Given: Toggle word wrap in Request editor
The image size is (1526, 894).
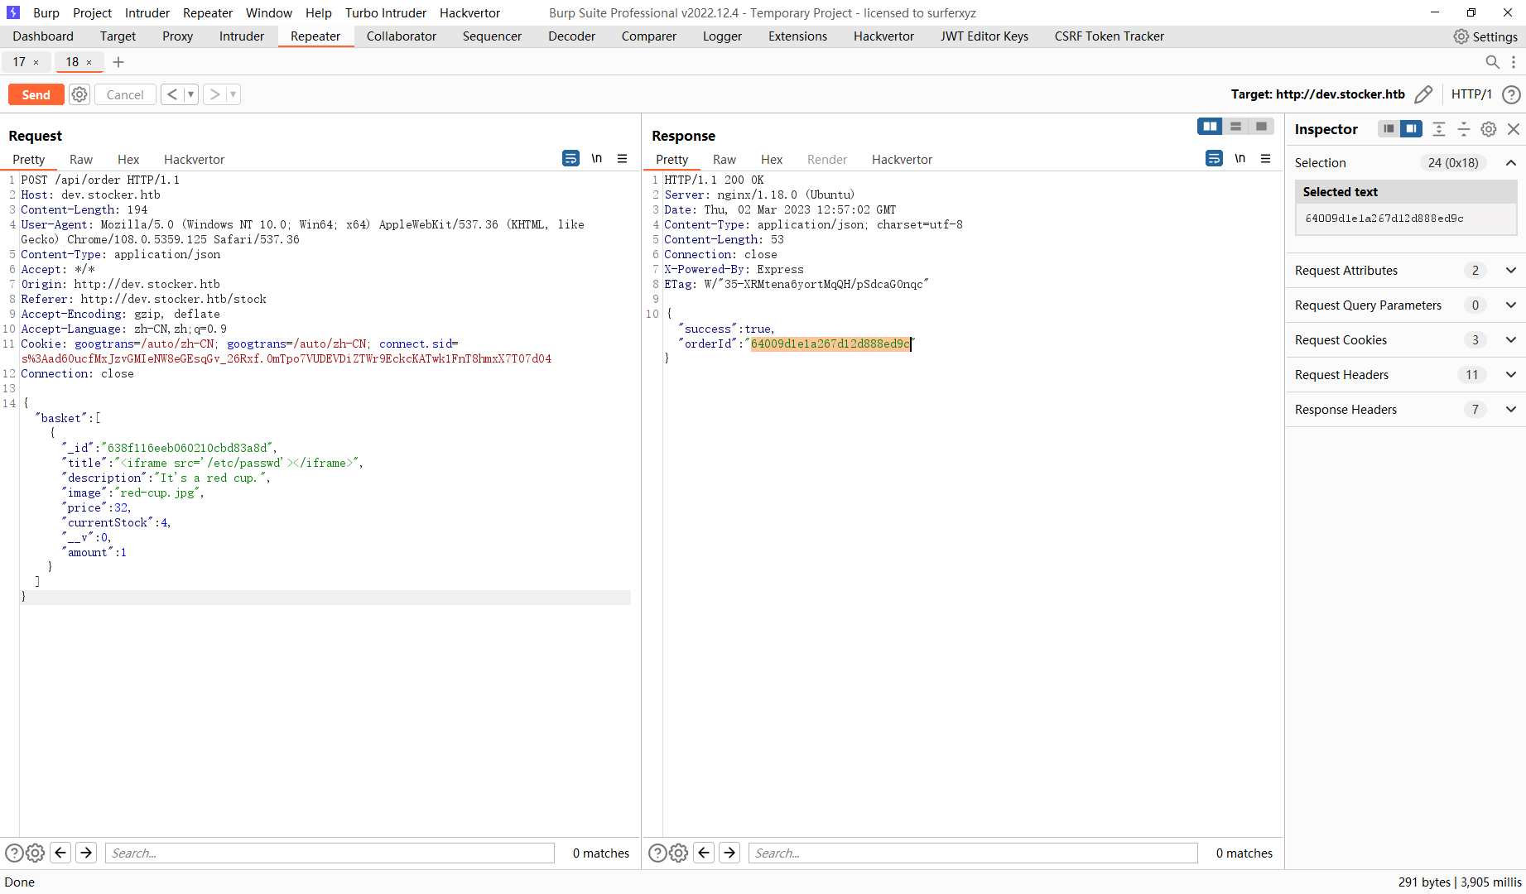Looking at the screenshot, I should [x=571, y=158].
